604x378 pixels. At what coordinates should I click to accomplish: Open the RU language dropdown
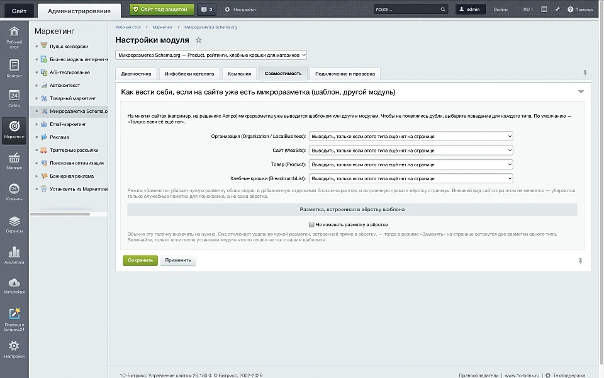528,9
